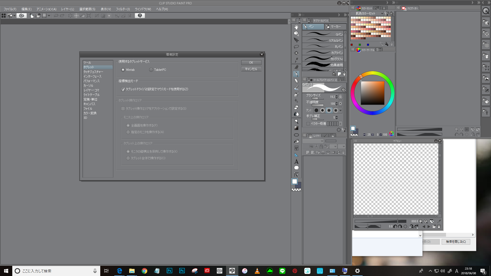This screenshot has height=276, width=491.
Task: Enable the ベクター吸着 checkbox
Action: (x=308, y=124)
